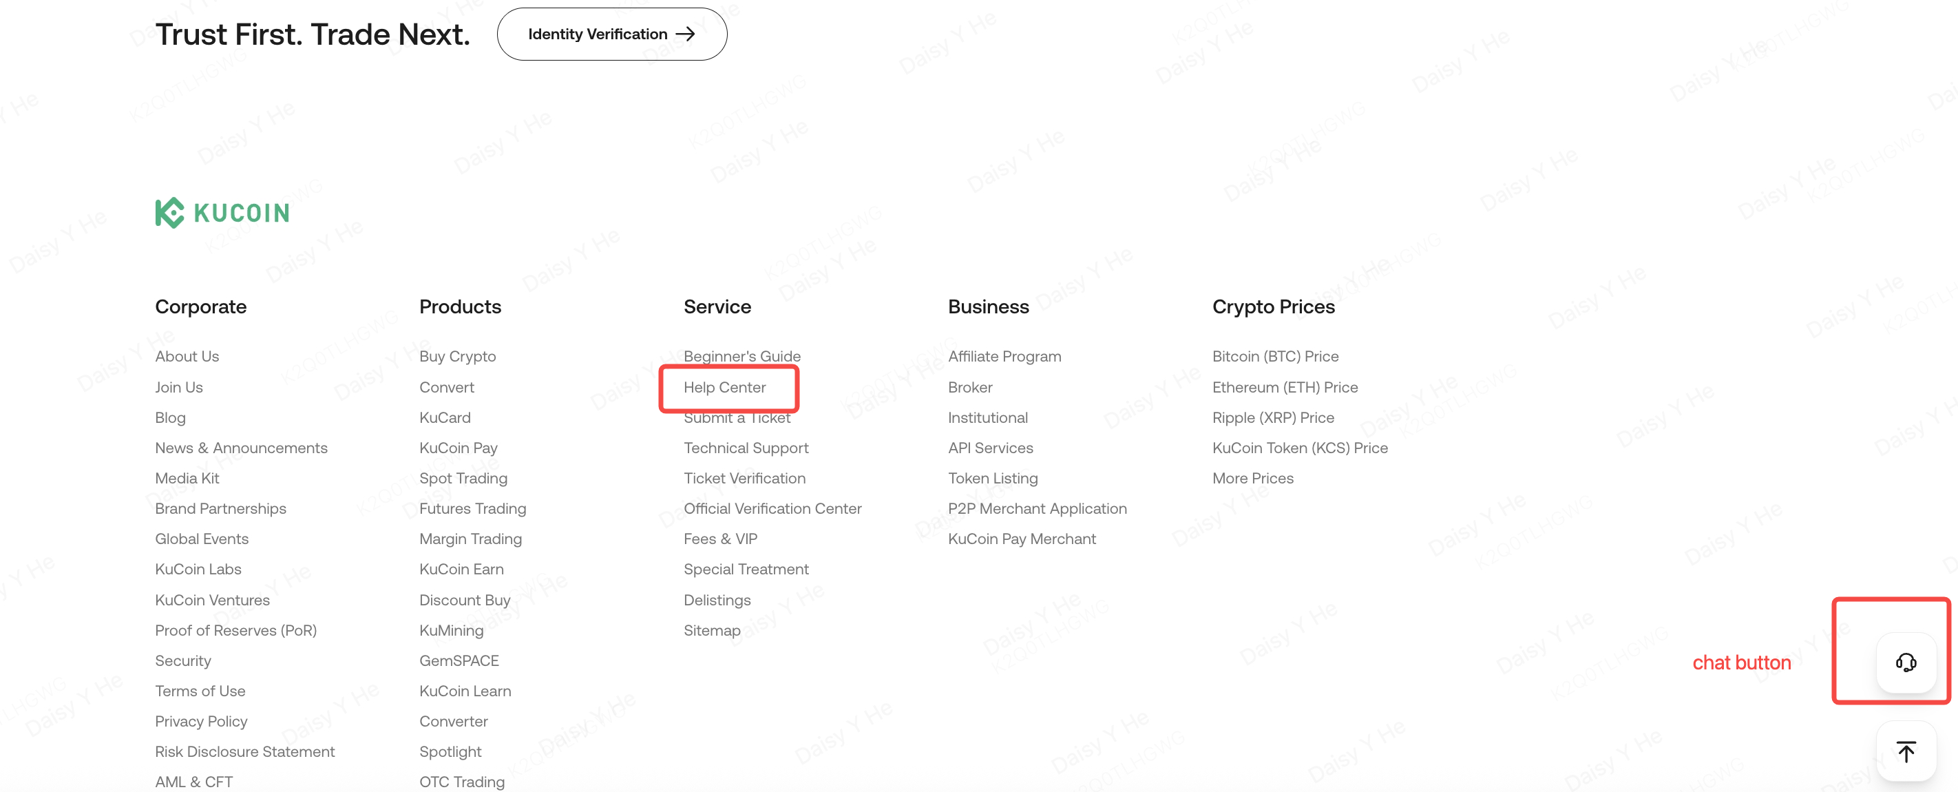
Task: Open the KuCoin Earn link
Action: point(461,569)
